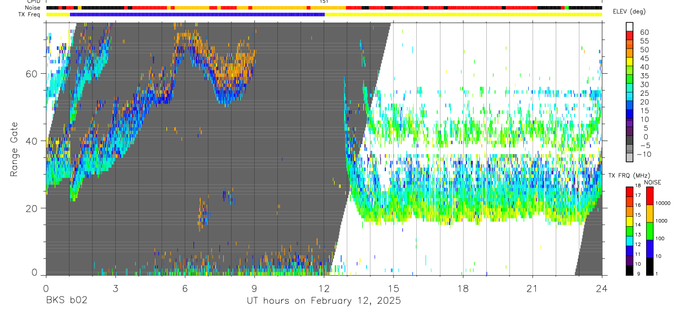The height and width of the screenshot is (312, 677).
Task: Click dark gray ELEV segment between 0 and -5
Action: point(630,141)
